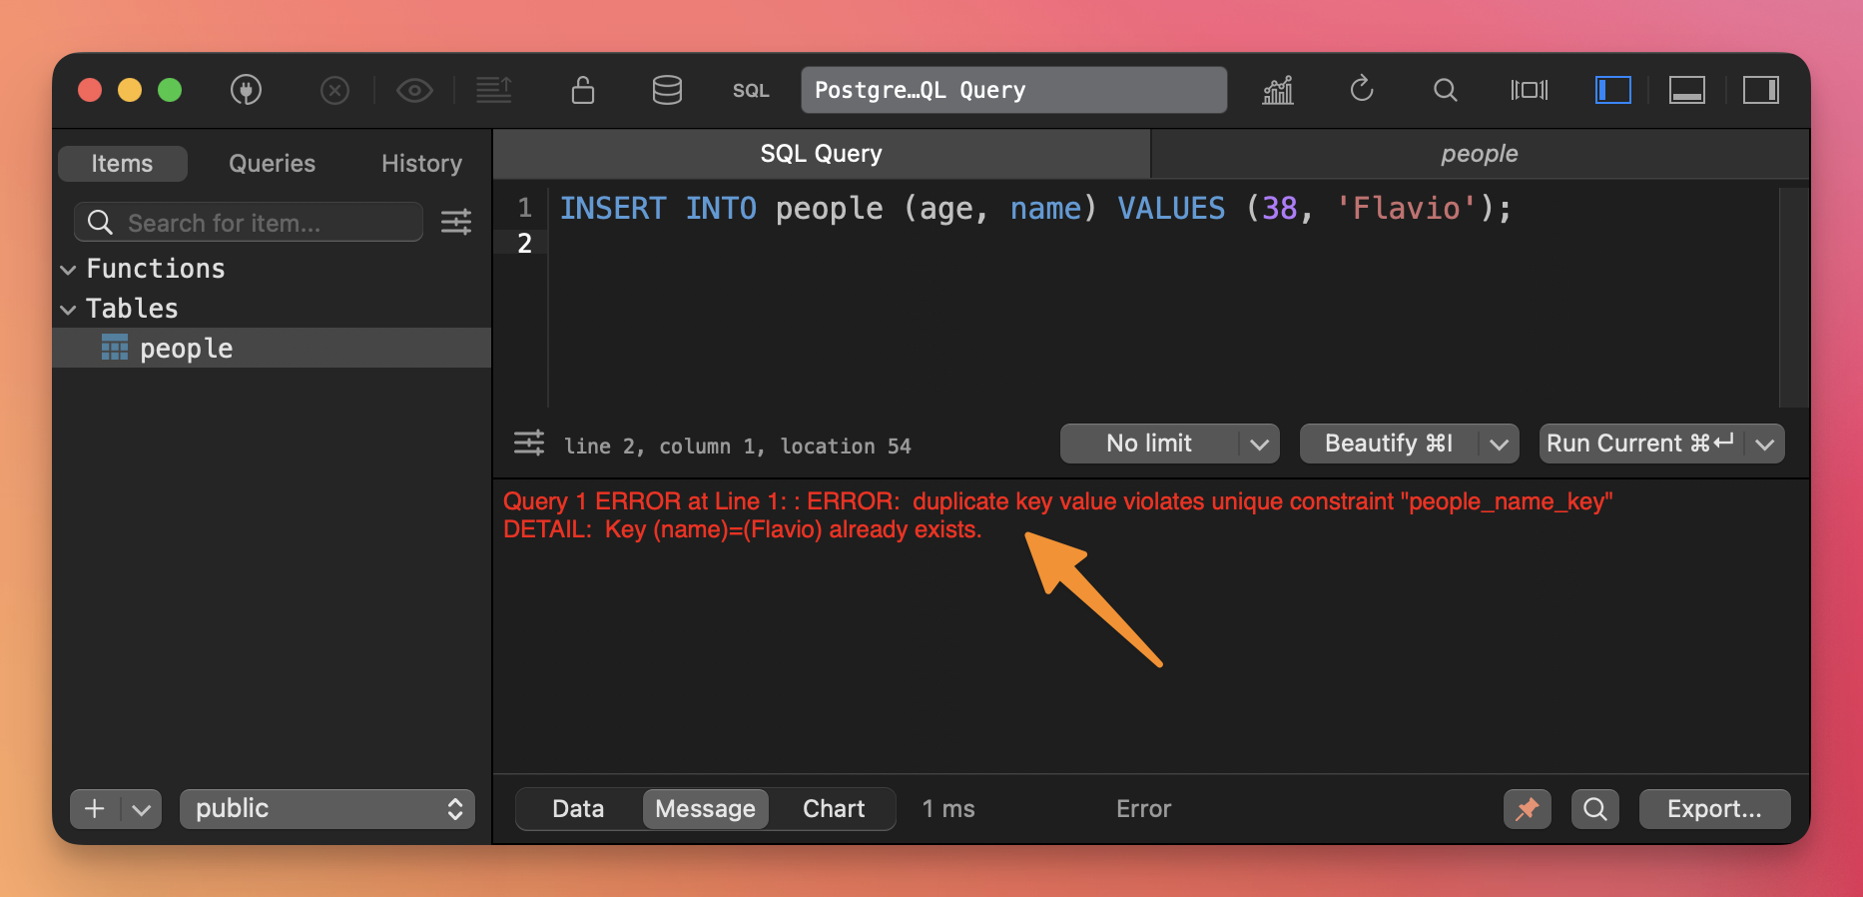Click the lock icon in toolbar
The height and width of the screenshot is (897, 1863).
coord(583,90)
